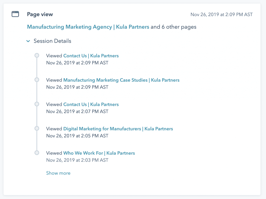Click the timeline node next to Who We Work For
The width and height of the screenshot is (266, 199).
click(37, 153)
